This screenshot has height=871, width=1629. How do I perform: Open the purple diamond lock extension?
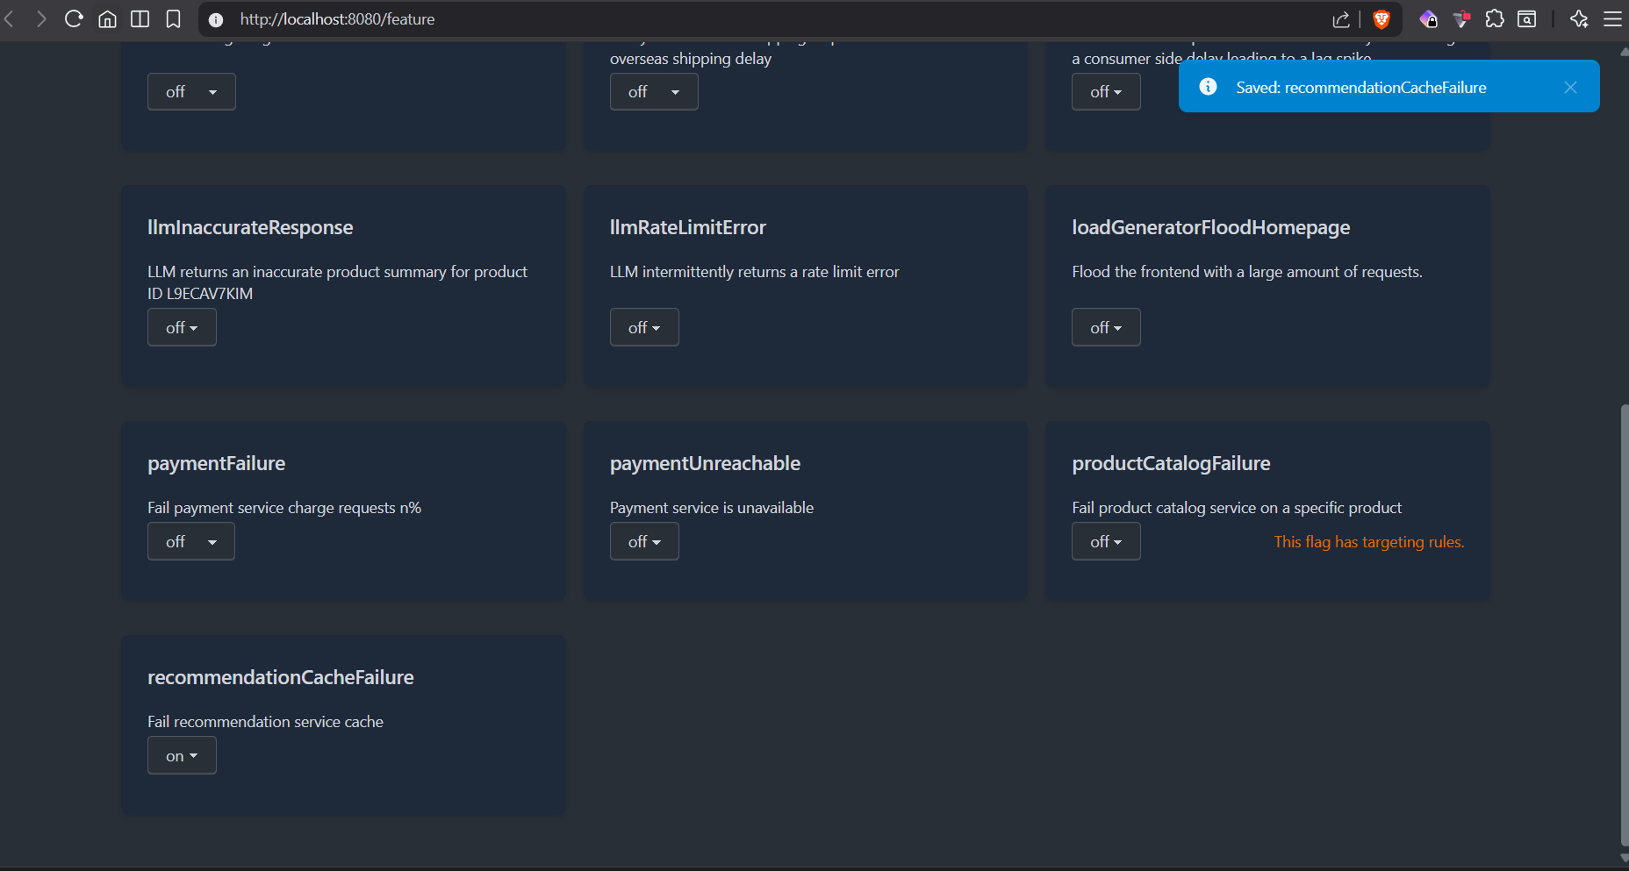[x=1428, y=19]
